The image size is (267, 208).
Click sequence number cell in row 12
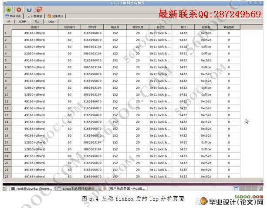point(92,108)
